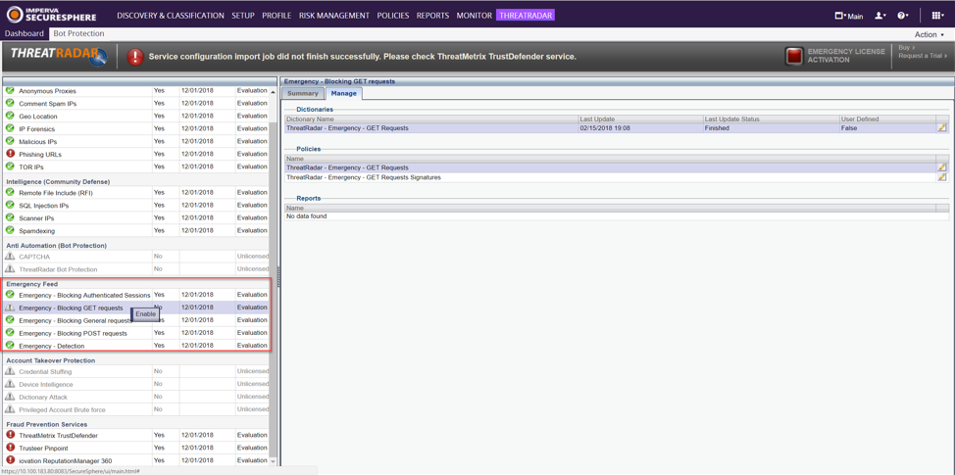Open the Monitor menu

[474, 16]
